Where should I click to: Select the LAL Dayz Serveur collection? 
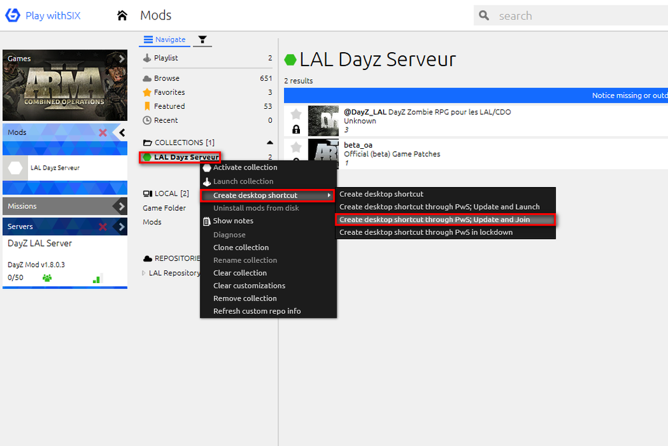(x=180, y=157)
